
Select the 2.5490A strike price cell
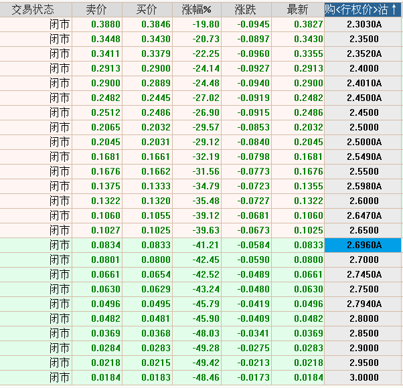(x=364, y=157)
